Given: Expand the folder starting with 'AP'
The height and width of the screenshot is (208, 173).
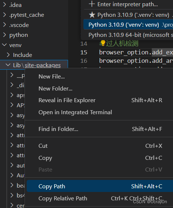Looking at the screenshot, I should pos(12,105).
